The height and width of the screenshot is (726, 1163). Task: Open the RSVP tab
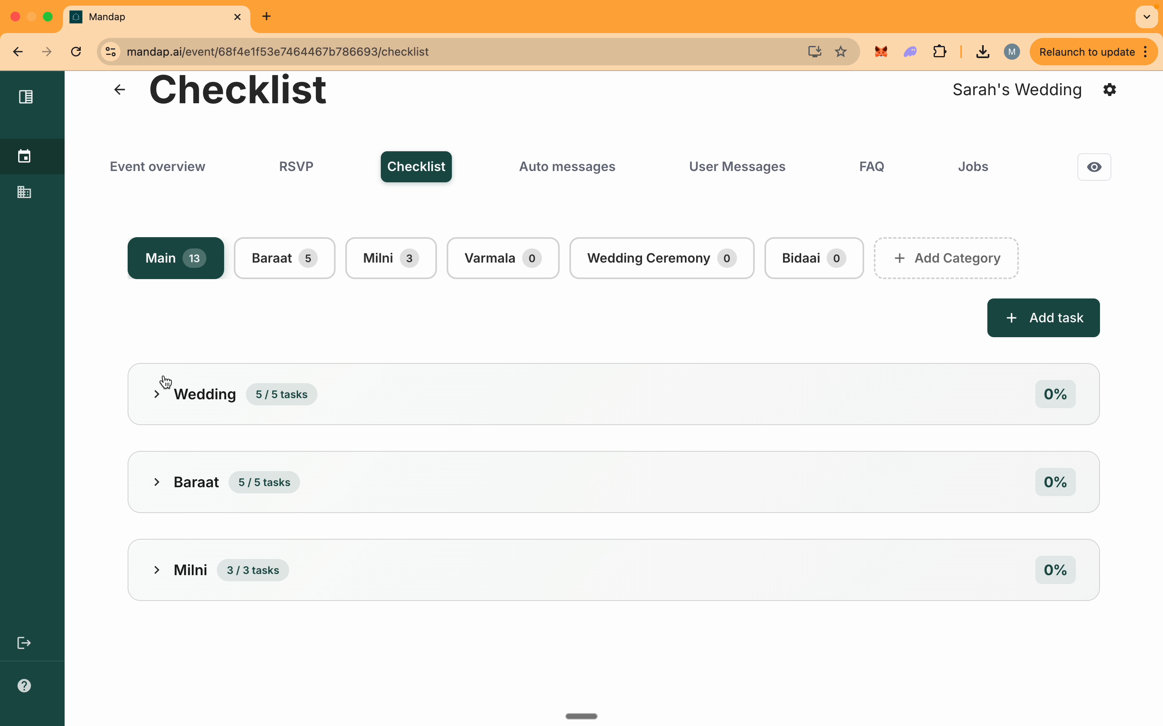296,167
